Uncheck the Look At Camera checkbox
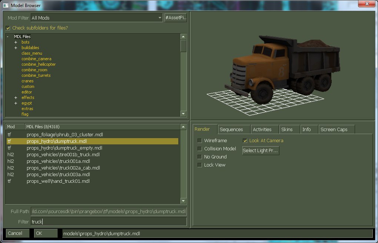Viewport: 378px width, 243px height. pyautogui.click(x=245, y=140)
